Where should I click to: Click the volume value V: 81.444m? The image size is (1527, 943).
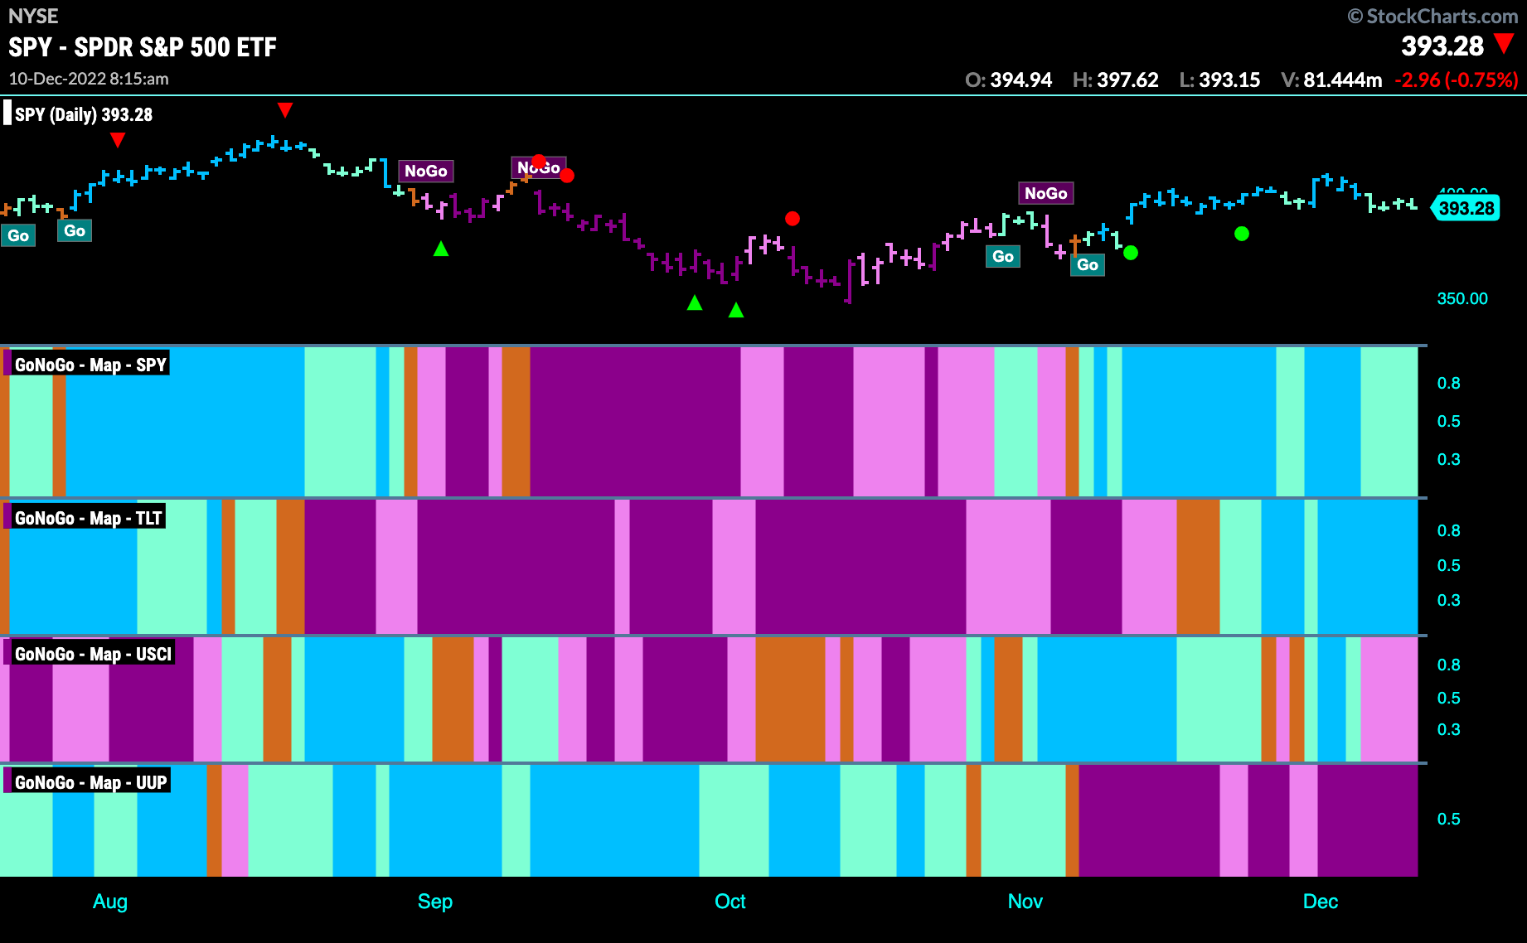tap(1331, 80)
